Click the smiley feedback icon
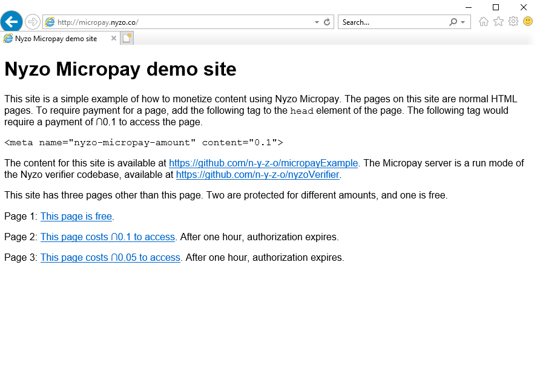The image size is (537, 380). pos(528,22)
